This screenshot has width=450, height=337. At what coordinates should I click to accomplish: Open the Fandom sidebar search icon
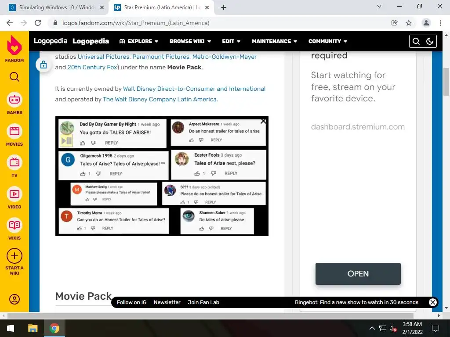click(15, 77)
